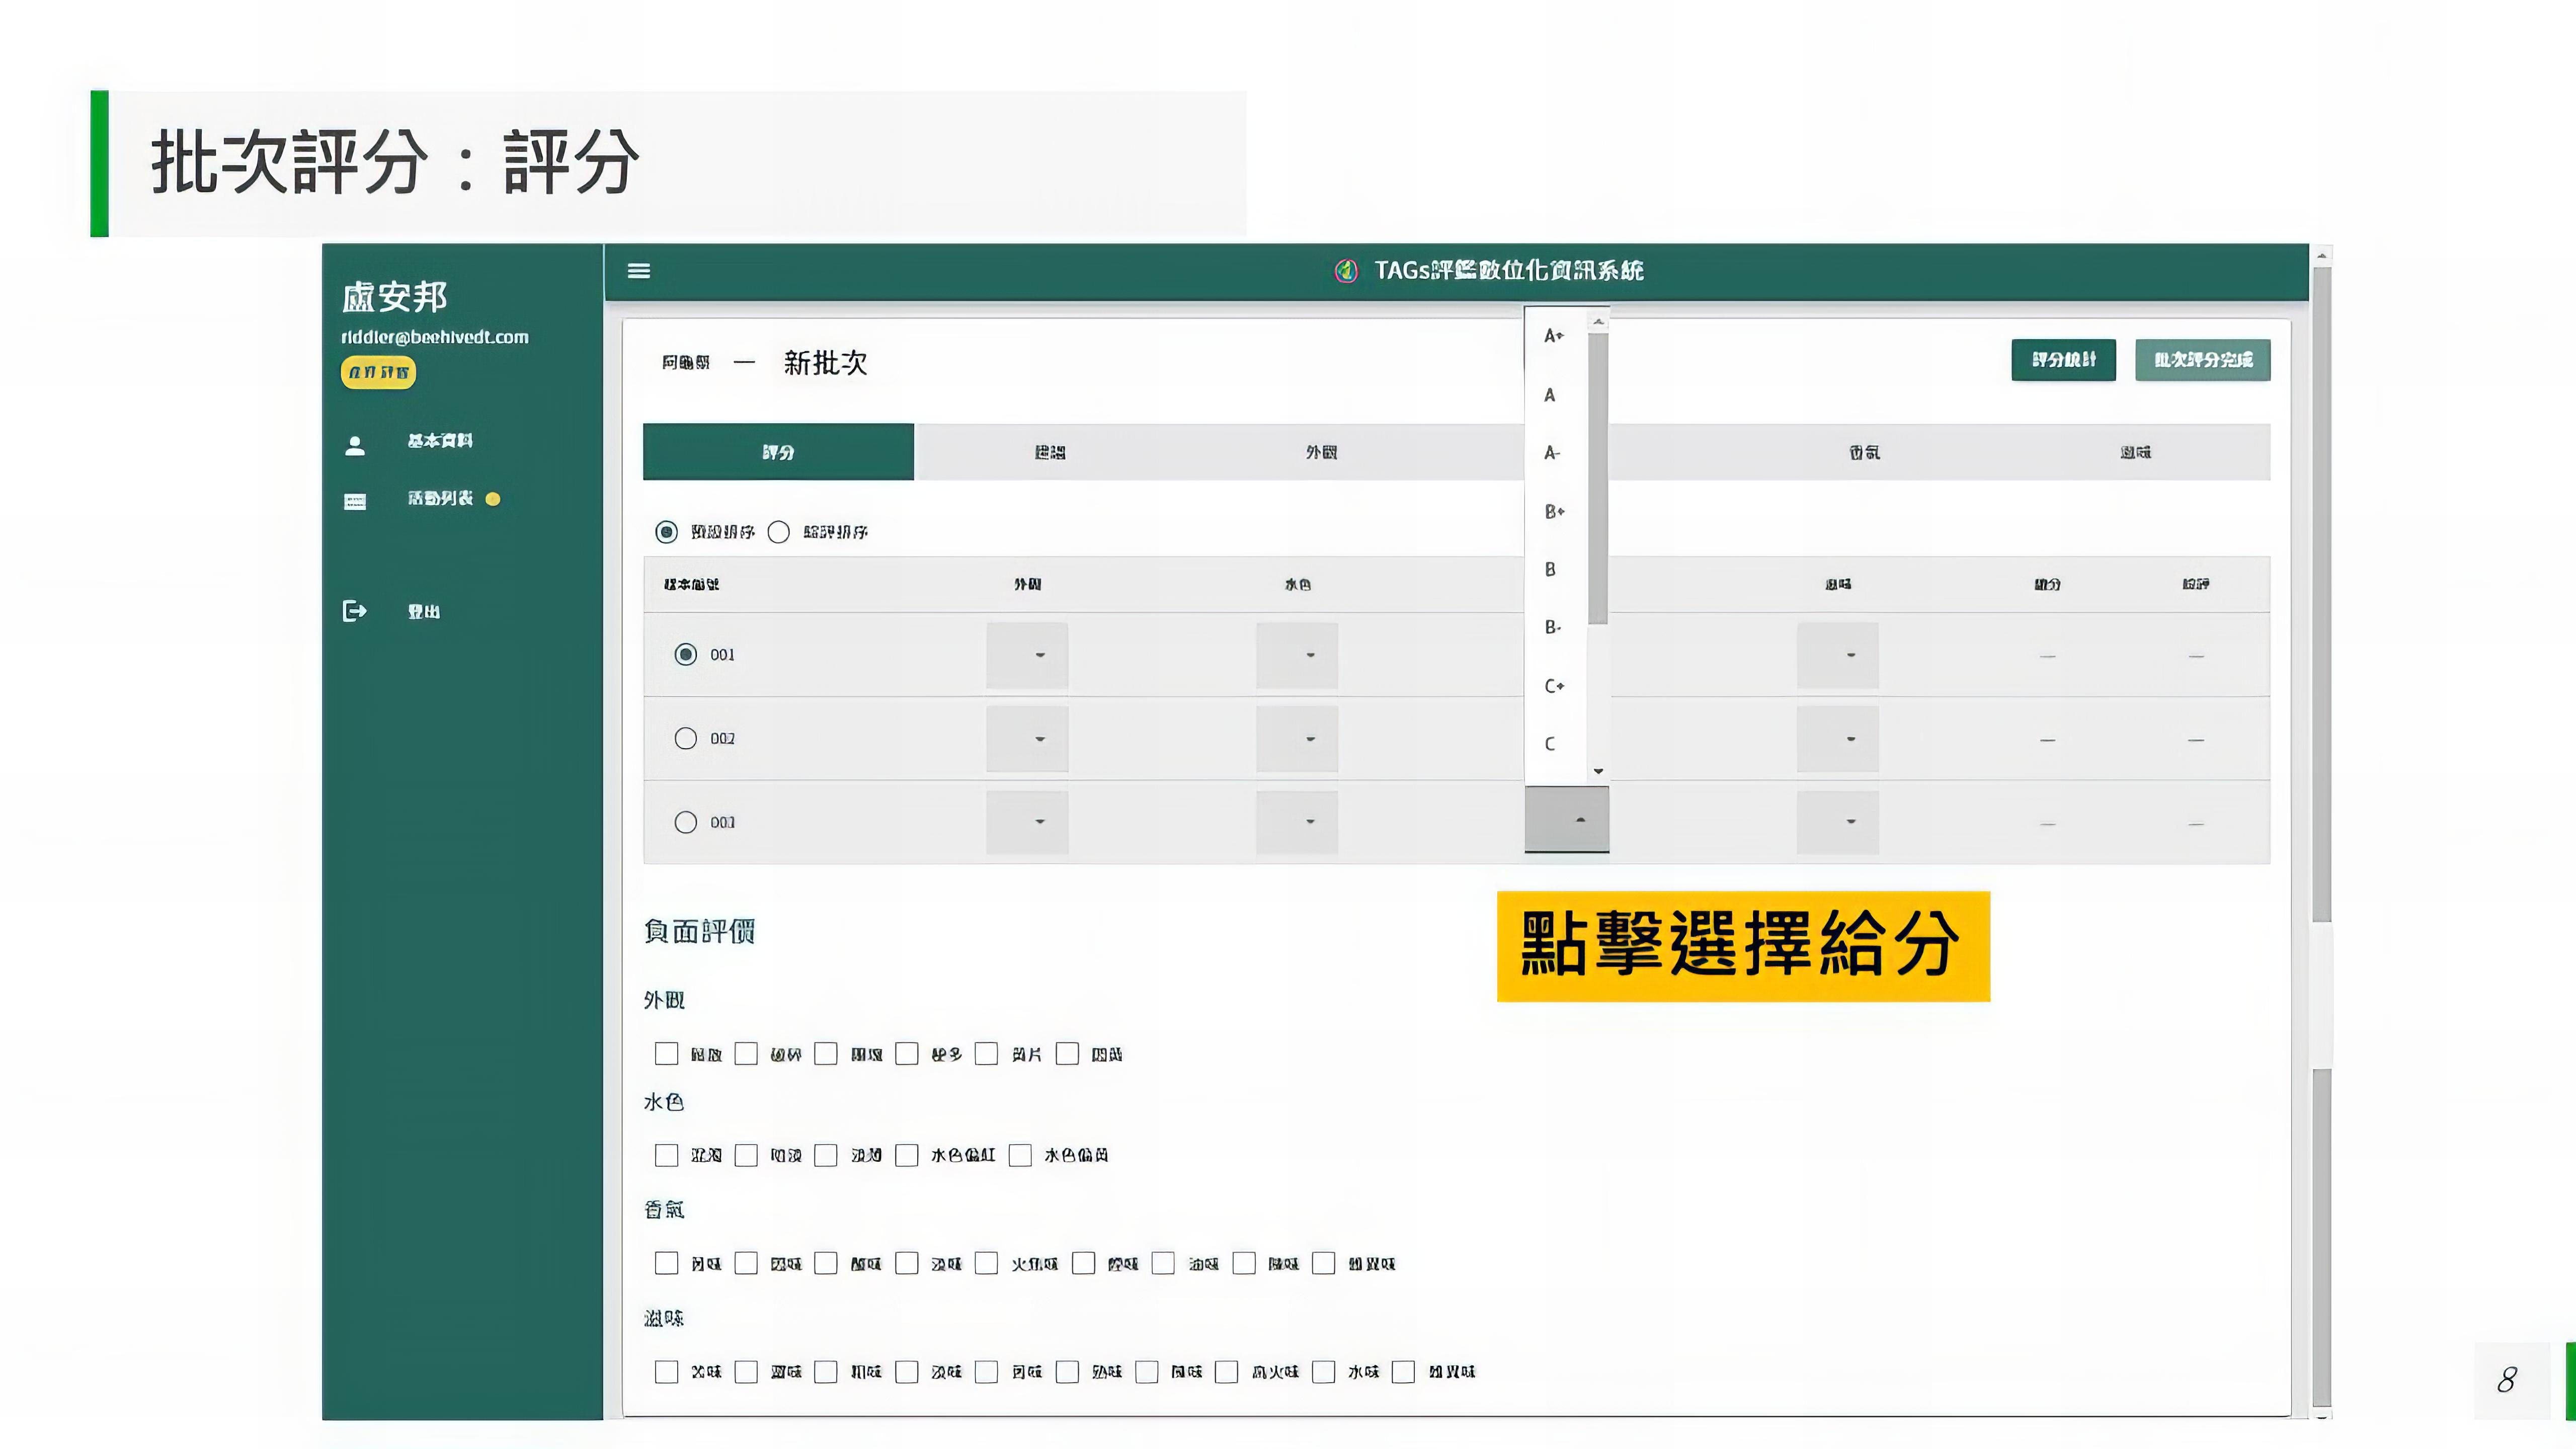Check the 火焦味 aroma checkbox
The image size is (2576, 1449).
pyautogui.click(x=986, y=1263)
